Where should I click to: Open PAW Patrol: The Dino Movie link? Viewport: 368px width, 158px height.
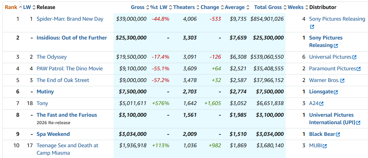(x=70, y=69)
